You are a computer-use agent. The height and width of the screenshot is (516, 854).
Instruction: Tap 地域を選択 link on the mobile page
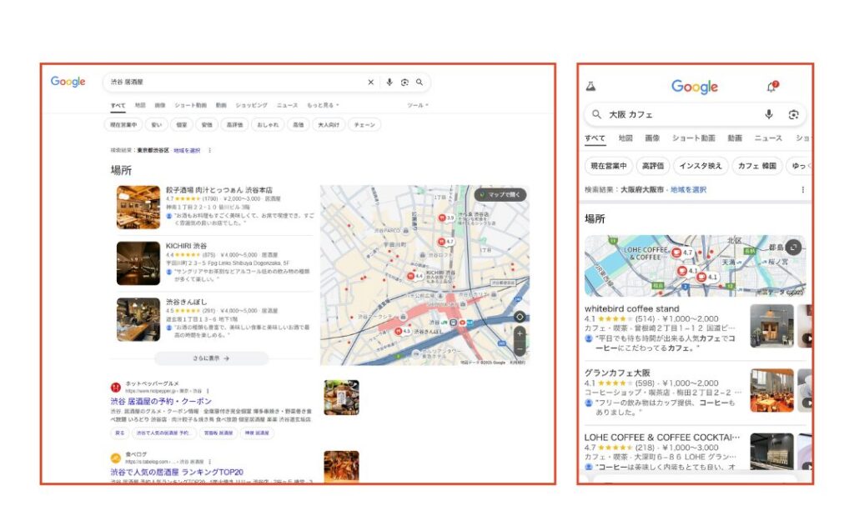(688, 189)
